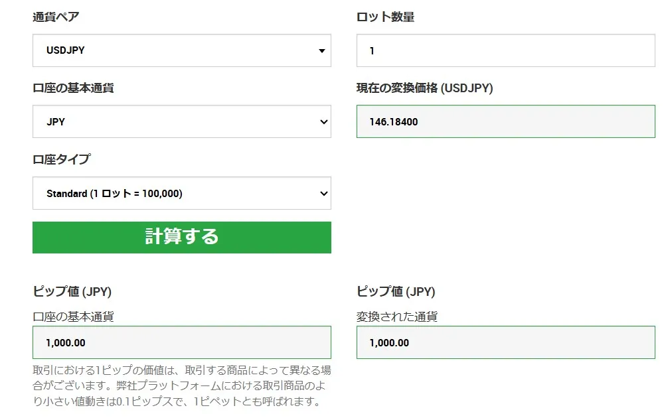Expand the 口座タイプ account type dropdown

[x=182, y=193]
